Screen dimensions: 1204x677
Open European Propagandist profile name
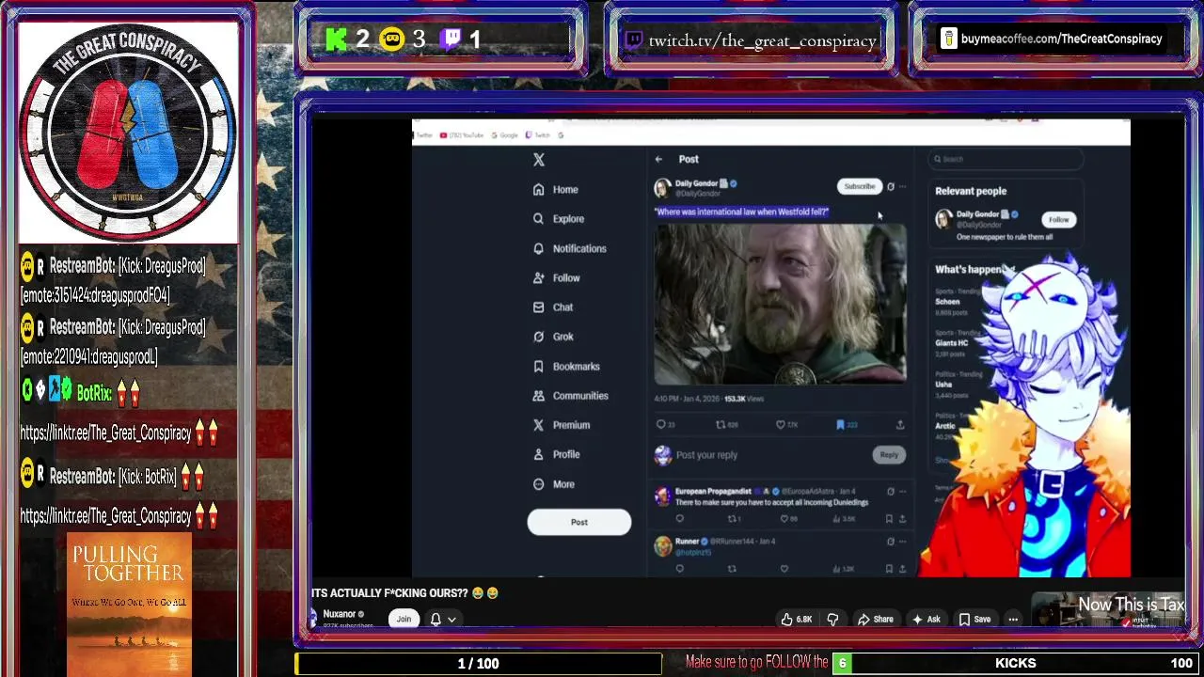tap(713, 491)
